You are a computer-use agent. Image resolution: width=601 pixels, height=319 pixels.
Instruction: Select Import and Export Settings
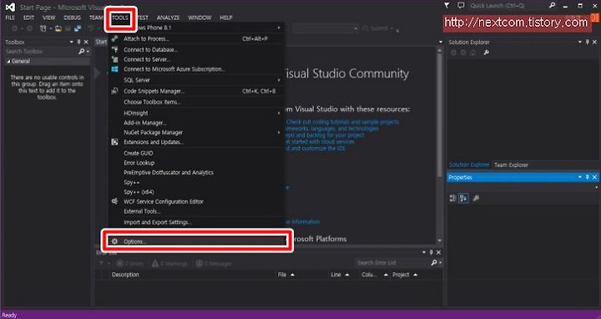(197, 222)
